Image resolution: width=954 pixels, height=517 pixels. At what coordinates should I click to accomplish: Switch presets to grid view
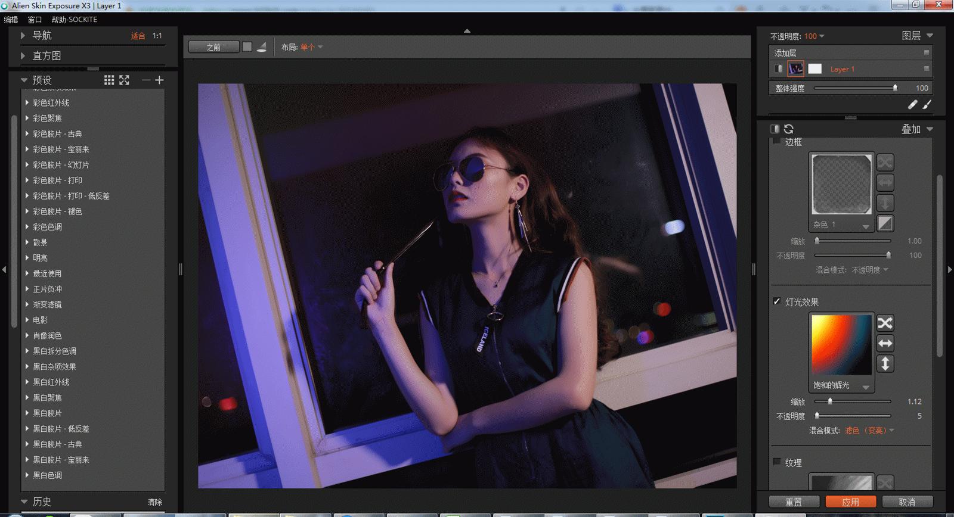(109, 80)
